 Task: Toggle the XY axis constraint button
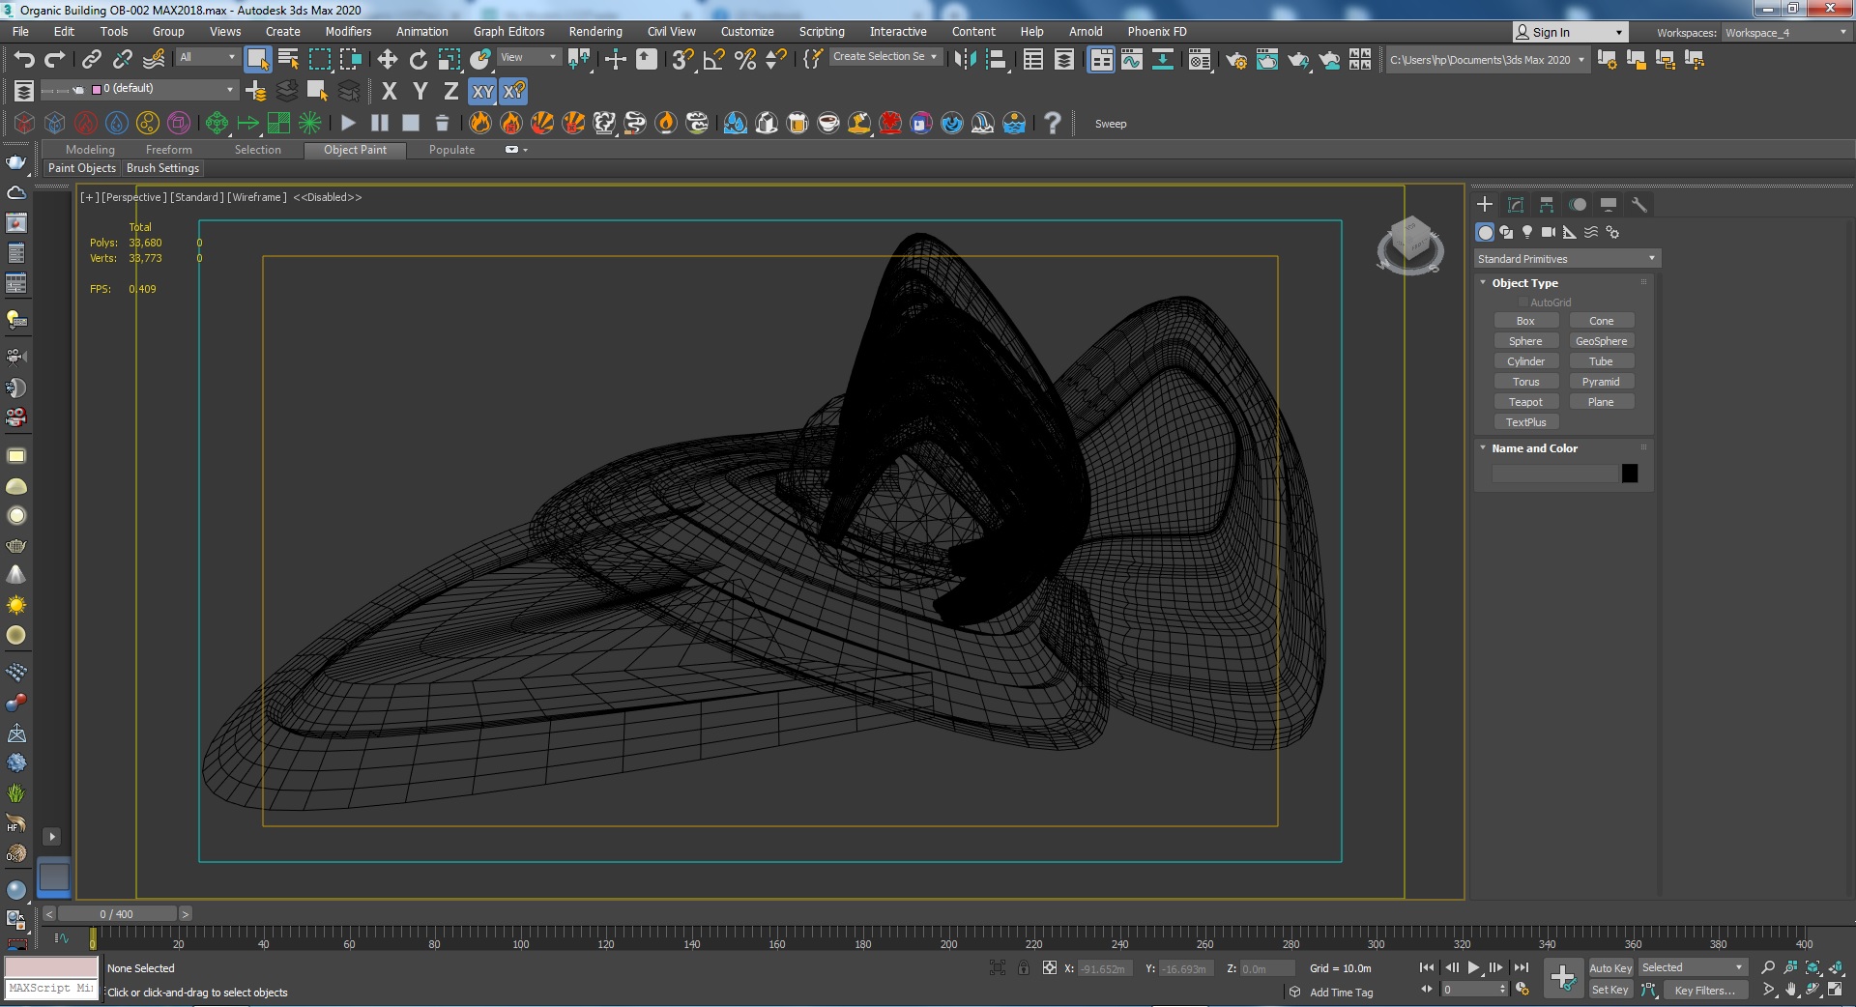tap(482, 92)
